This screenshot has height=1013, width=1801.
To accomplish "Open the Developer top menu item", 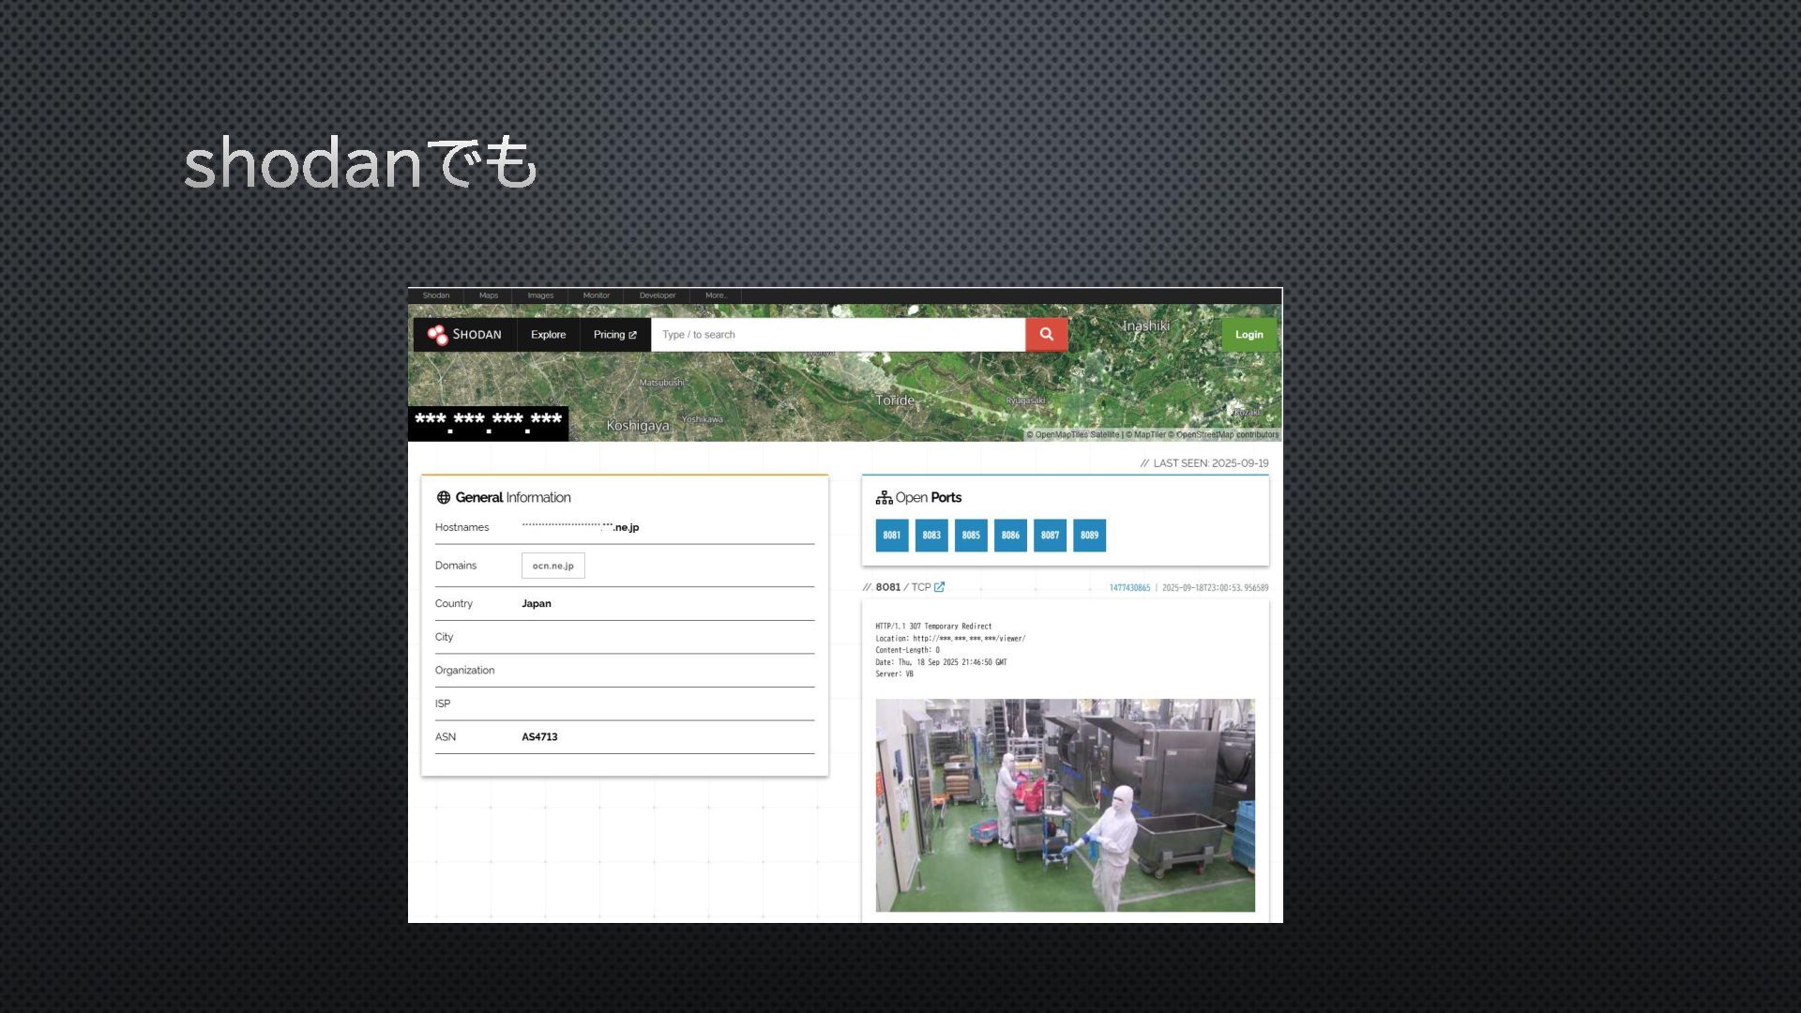I will [658, 295].
